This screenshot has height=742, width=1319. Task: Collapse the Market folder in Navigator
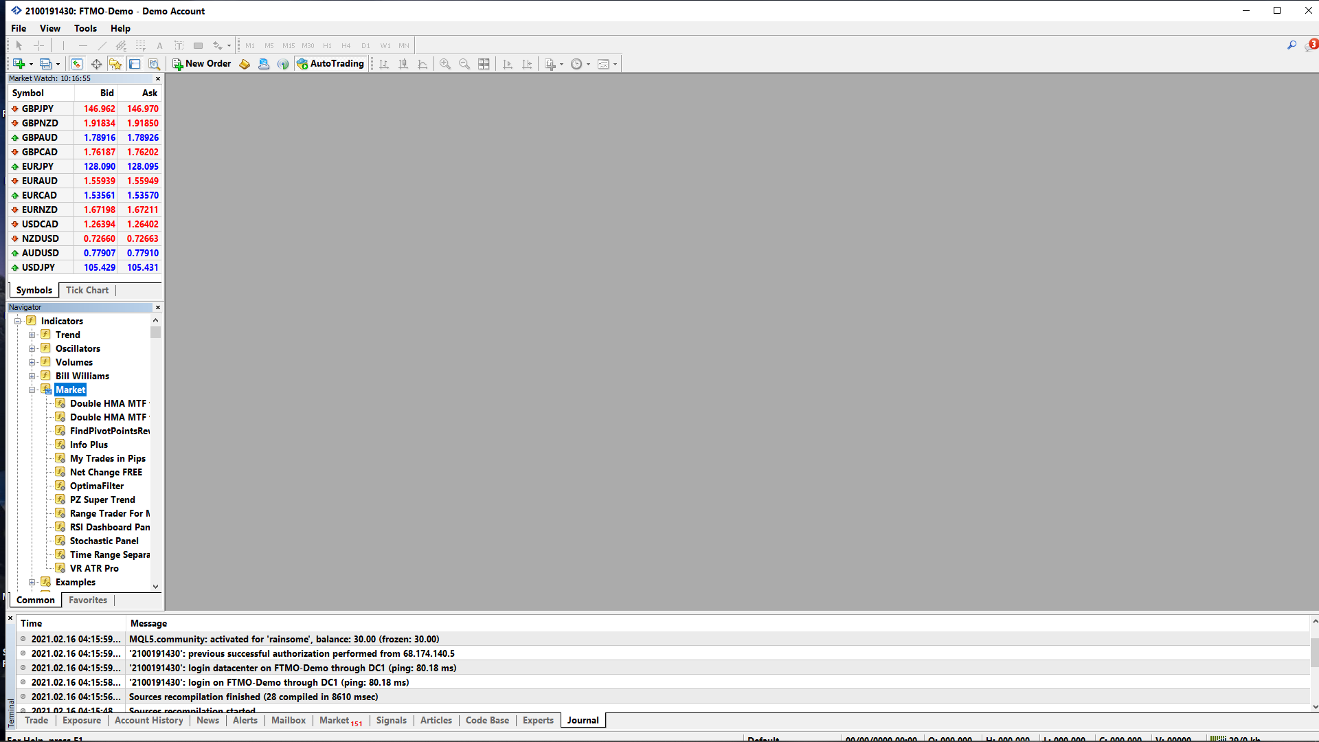click(32, 390)
